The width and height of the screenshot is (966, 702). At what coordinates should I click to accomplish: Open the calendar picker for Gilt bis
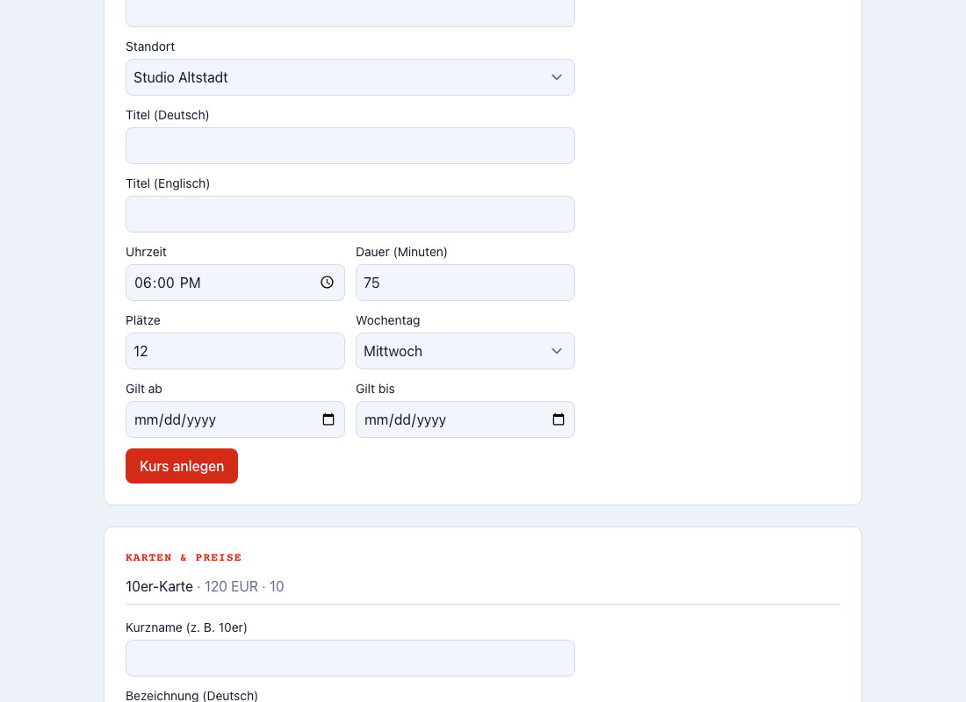[x=559, y=419]
